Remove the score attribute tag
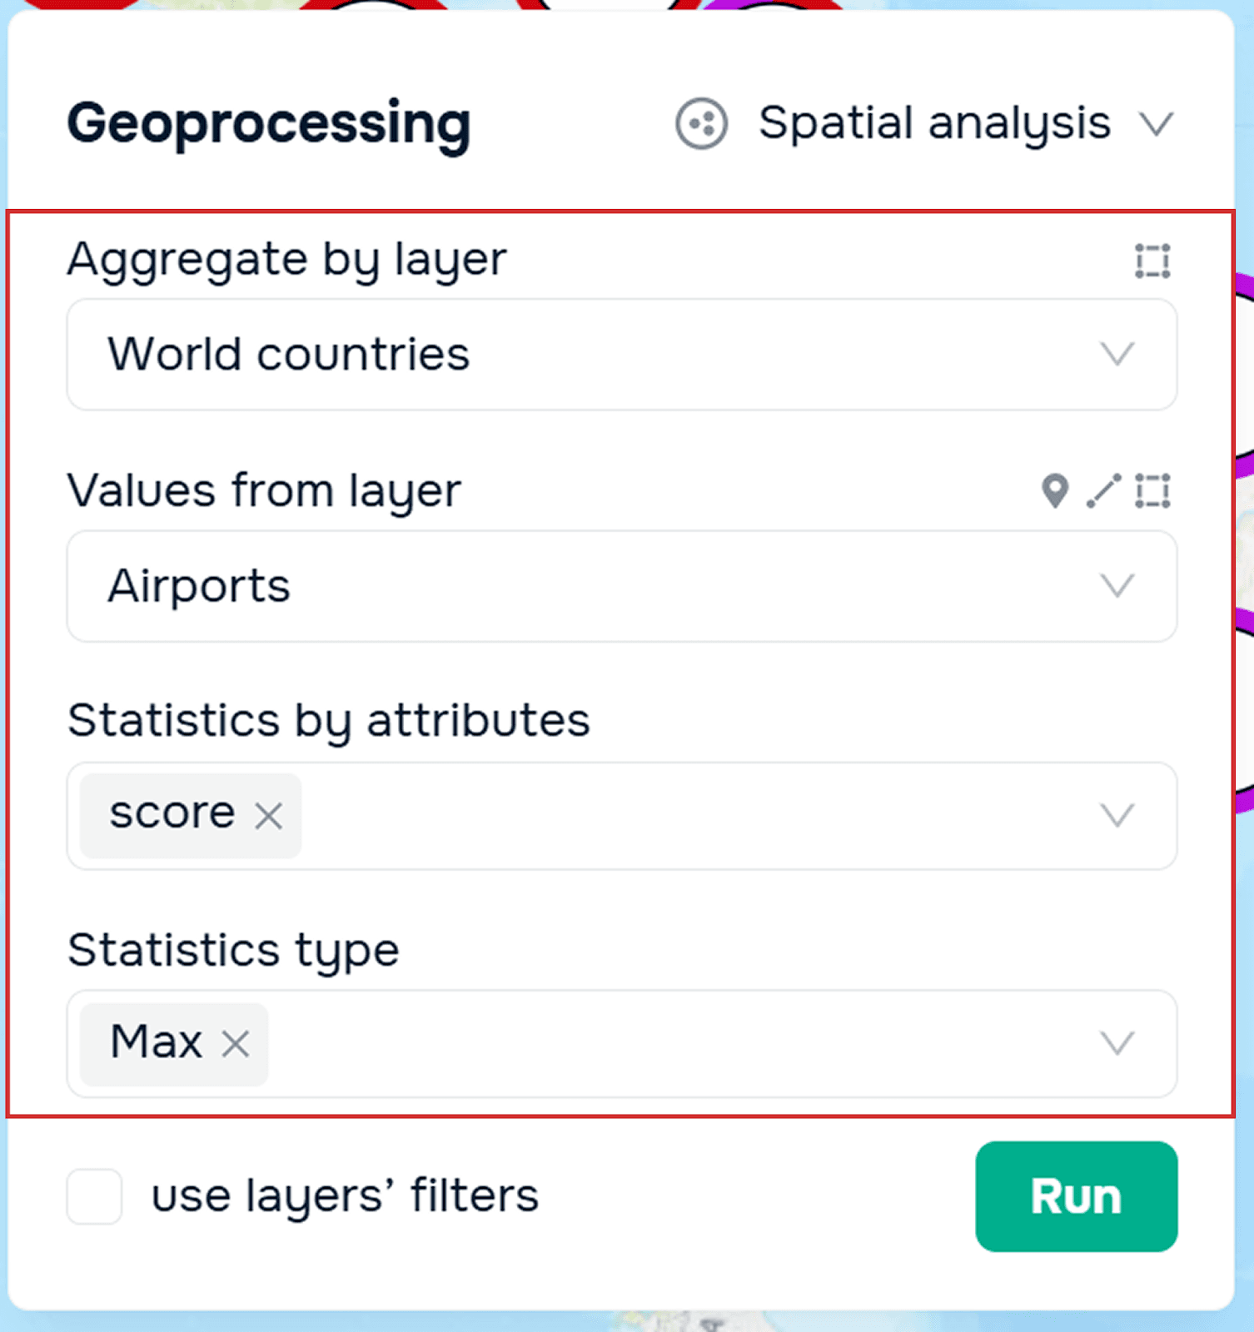The width and height of the screenshot is (1254, 1332). point(269,816)
